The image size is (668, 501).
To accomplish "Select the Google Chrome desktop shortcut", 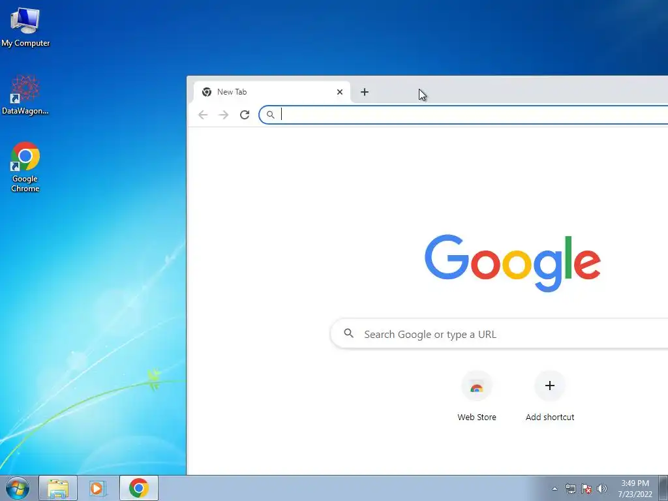I will point(25,166).
